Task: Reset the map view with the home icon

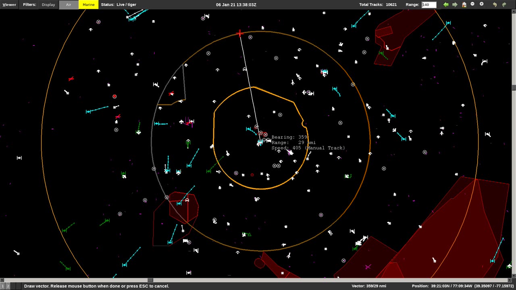Action: [464, 4]
